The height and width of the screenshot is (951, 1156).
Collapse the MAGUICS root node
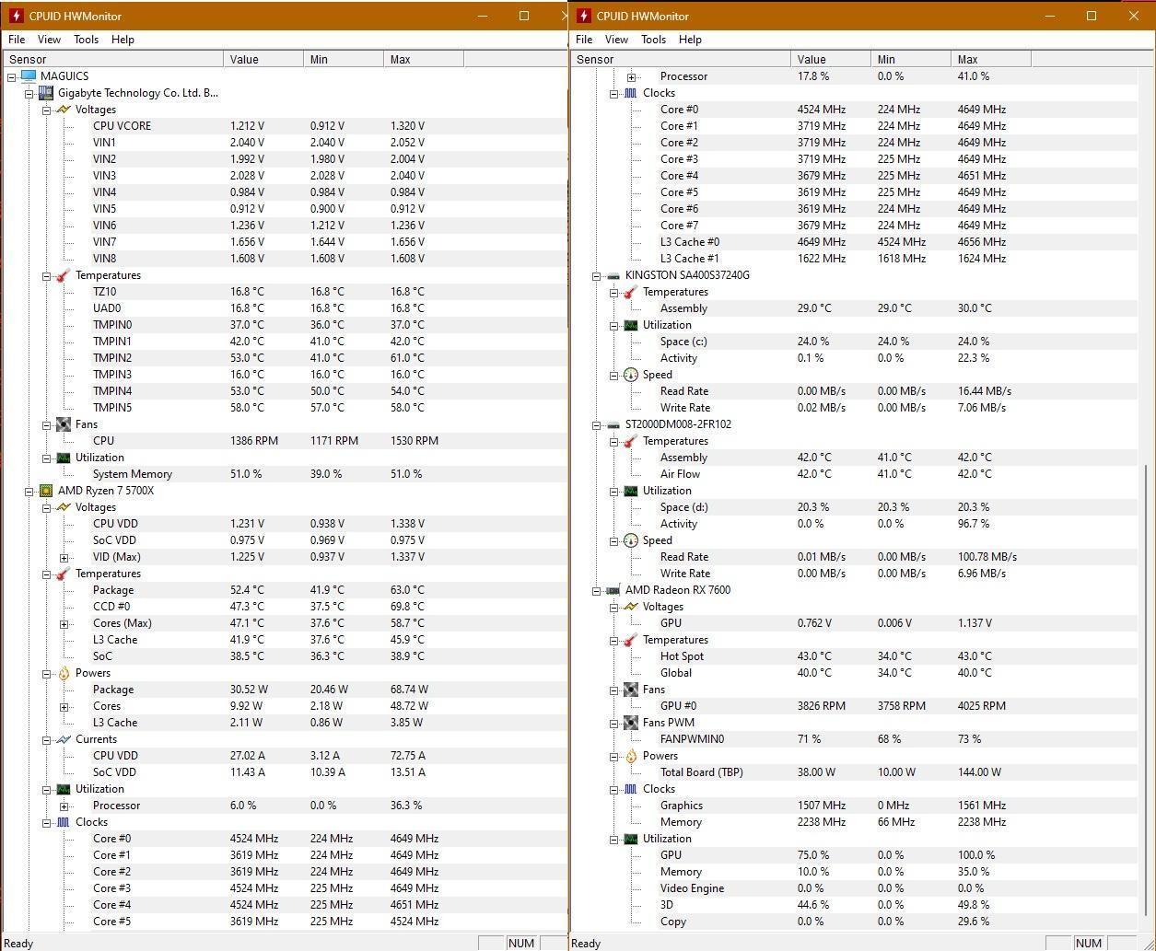12,76
